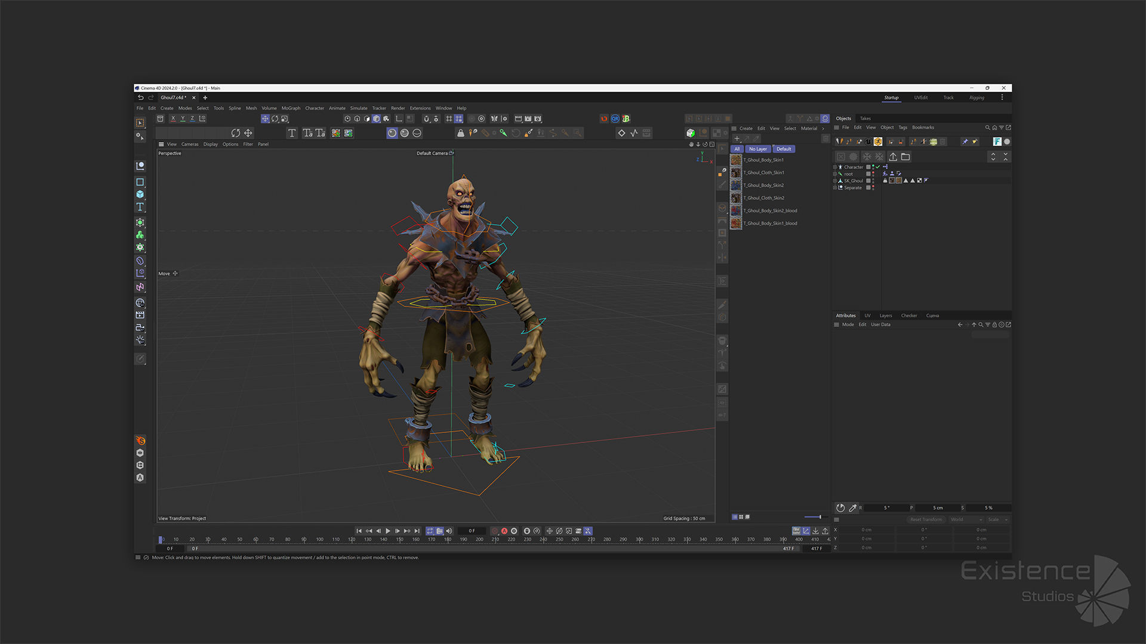Enable snapping with the magnet icon
Viewport: 1146px width, 644px height.
coord(426,119)
